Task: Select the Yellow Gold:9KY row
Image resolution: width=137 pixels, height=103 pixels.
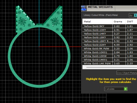Action: pyautogui.click(x=110, y=26)
